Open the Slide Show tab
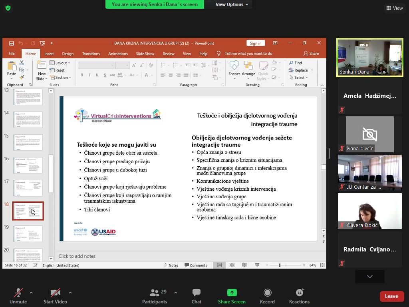The height and width of the screenshot is (307, 409). point(145,54)
